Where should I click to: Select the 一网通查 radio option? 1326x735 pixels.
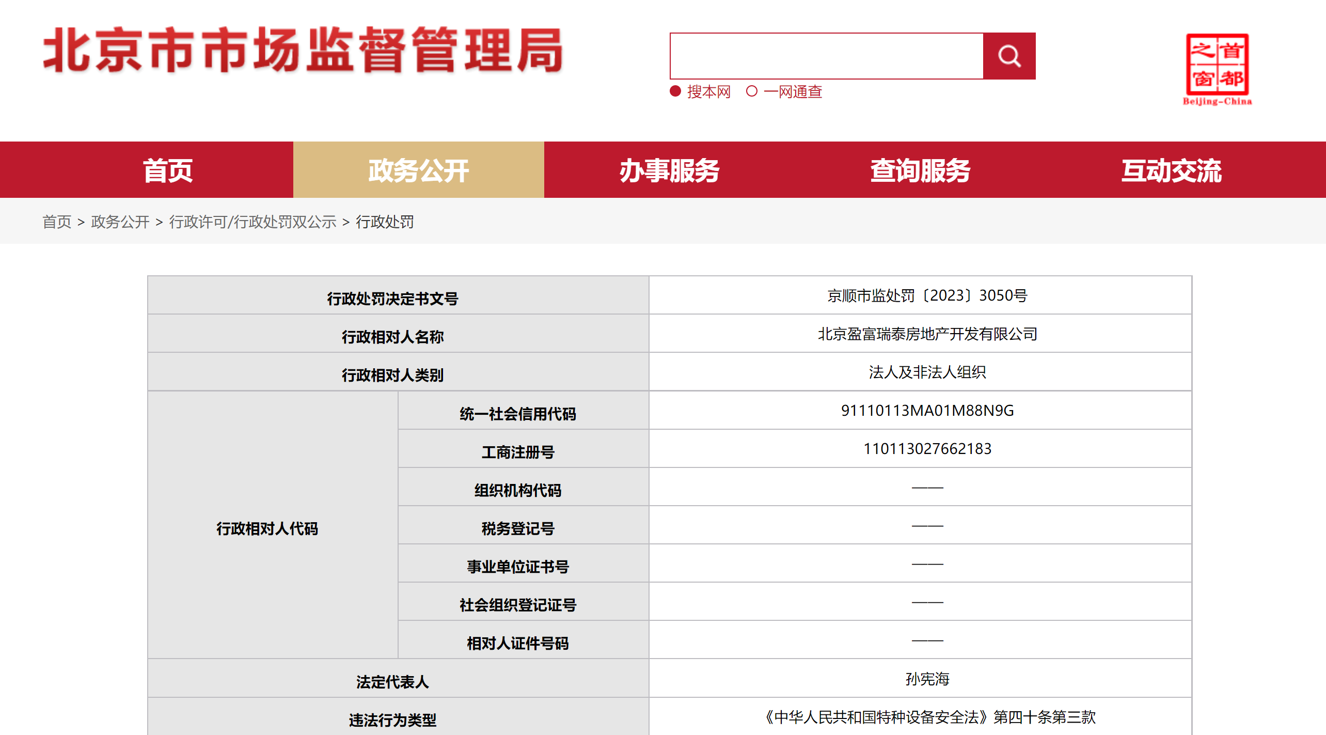click(752, 91)
